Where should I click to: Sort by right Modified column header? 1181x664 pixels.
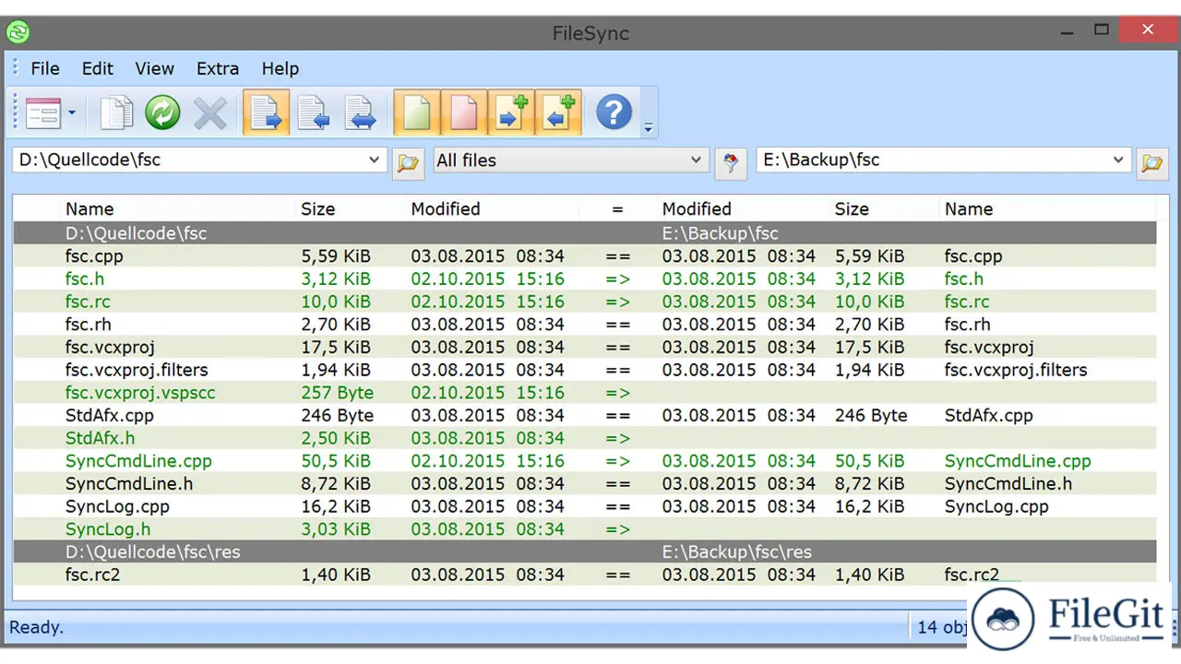(697, 208)
